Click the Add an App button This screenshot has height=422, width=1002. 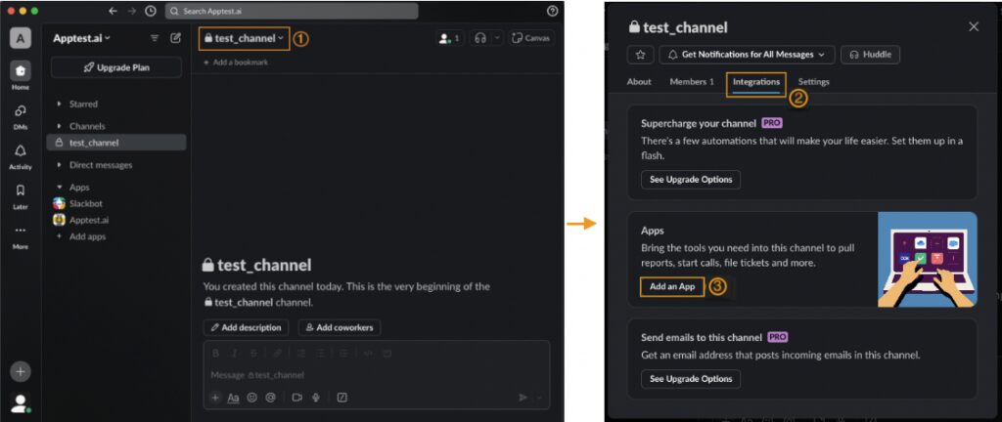point(671,287)
